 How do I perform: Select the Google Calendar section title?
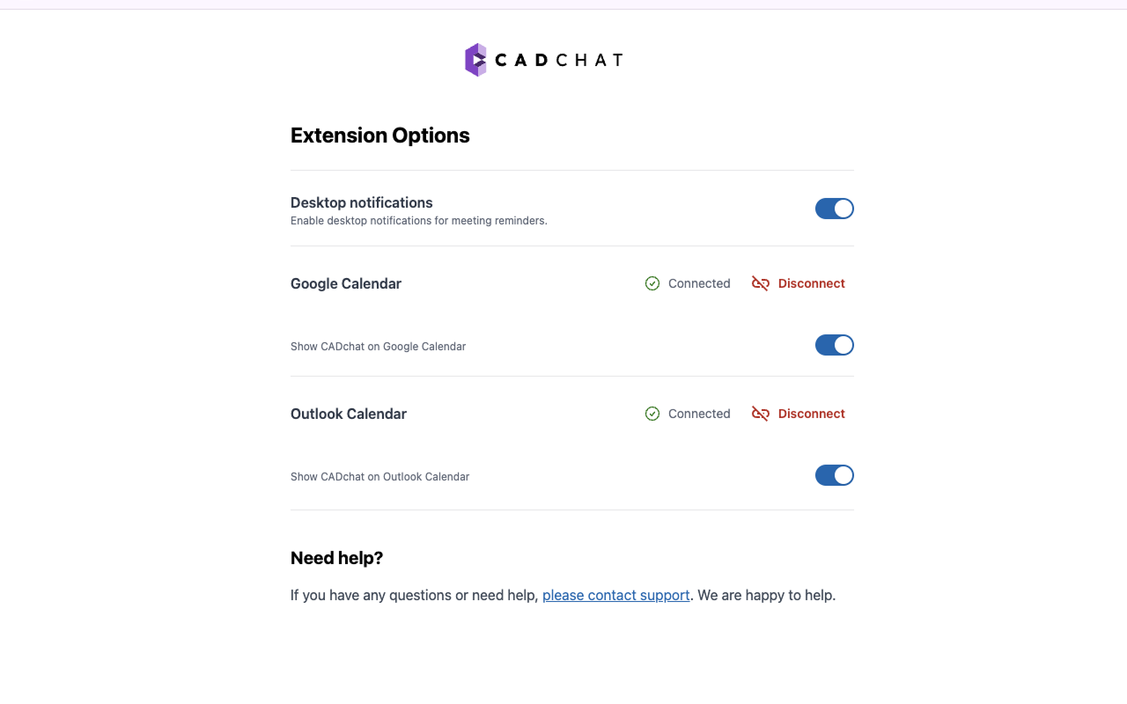point(346,283)
